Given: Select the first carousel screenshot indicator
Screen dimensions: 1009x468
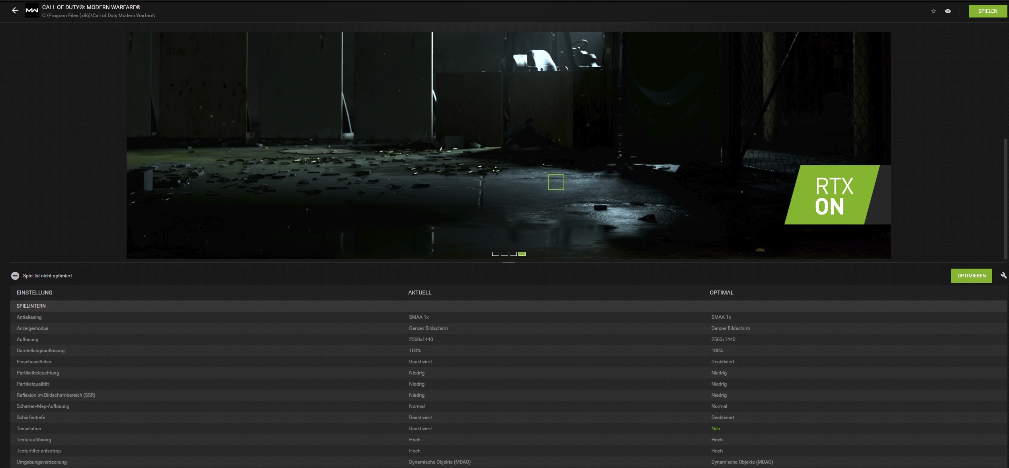Looking at the screenshot, I should pos(495,254).
